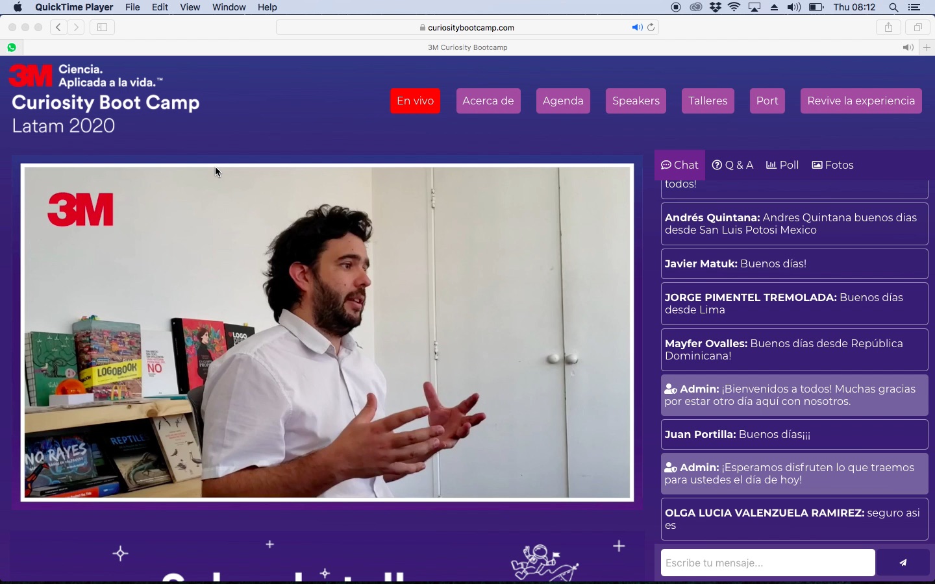Open the Wi-Fi dropdown menu
Viewport: 935px width, 584px height.
(734, 7)
